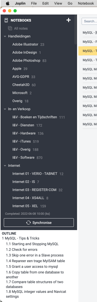
Task: Open the Apple menu logo
Action: click(x=8, y=3)
